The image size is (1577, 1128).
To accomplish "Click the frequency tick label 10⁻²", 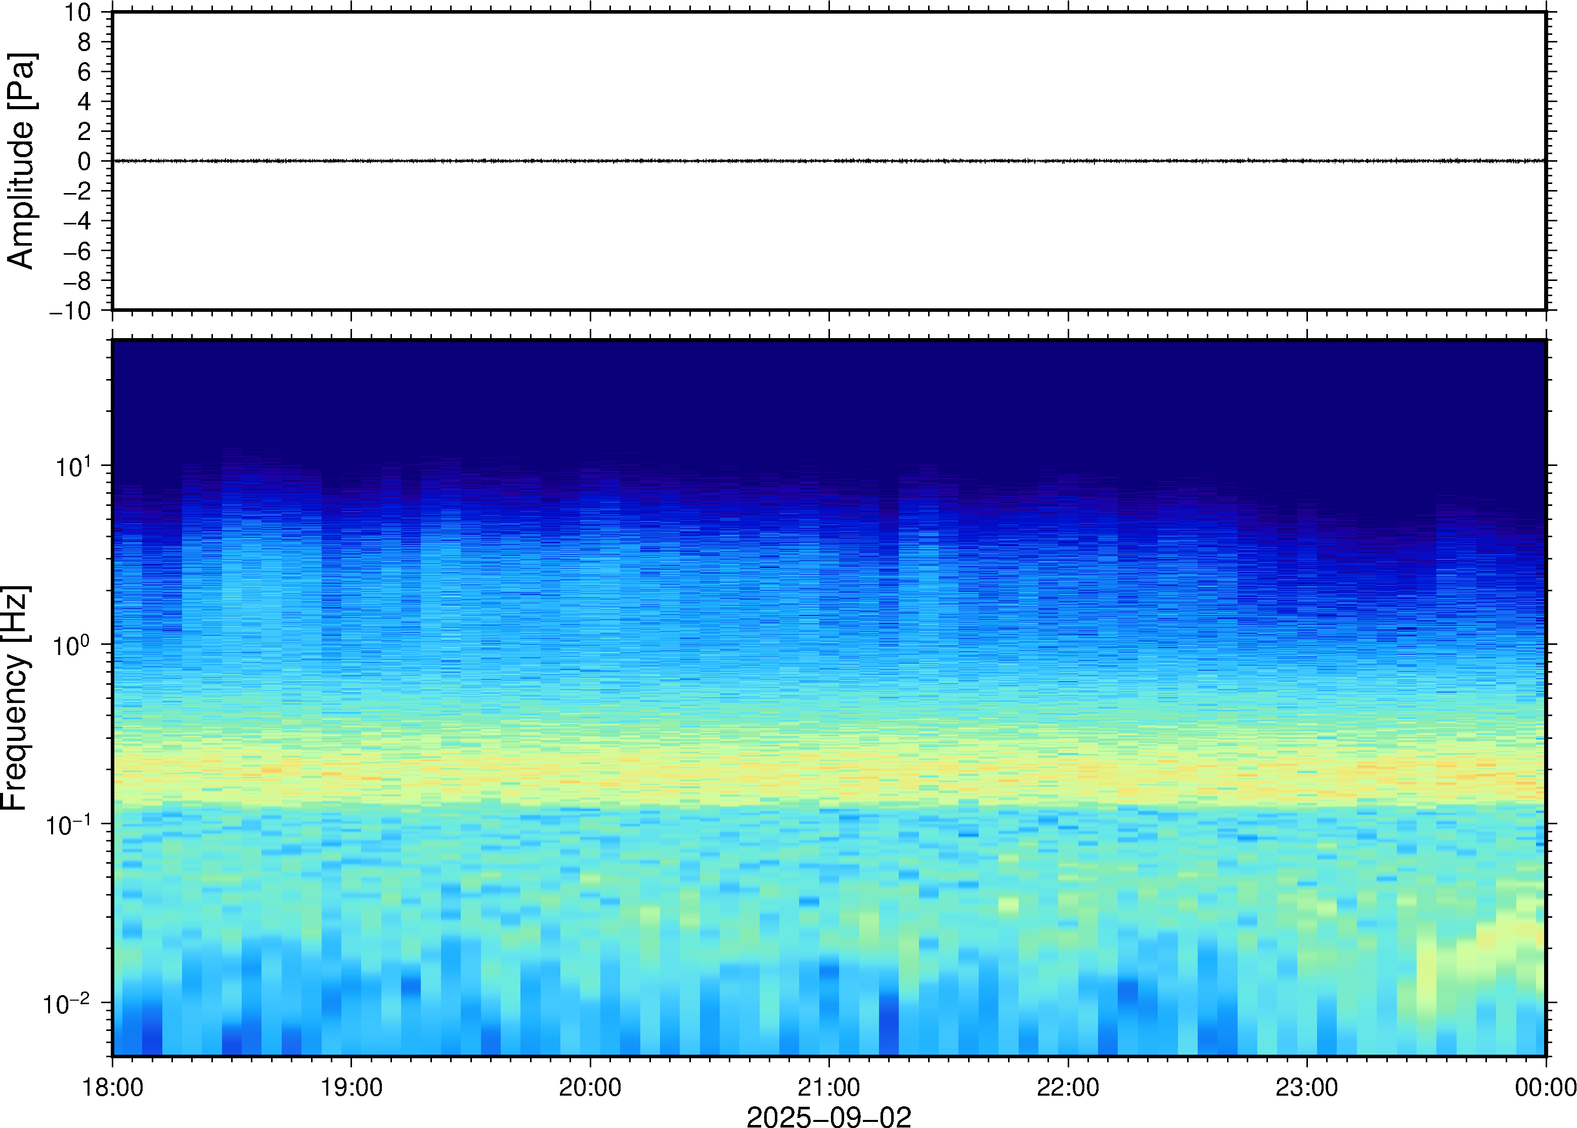I will 67,1003.
